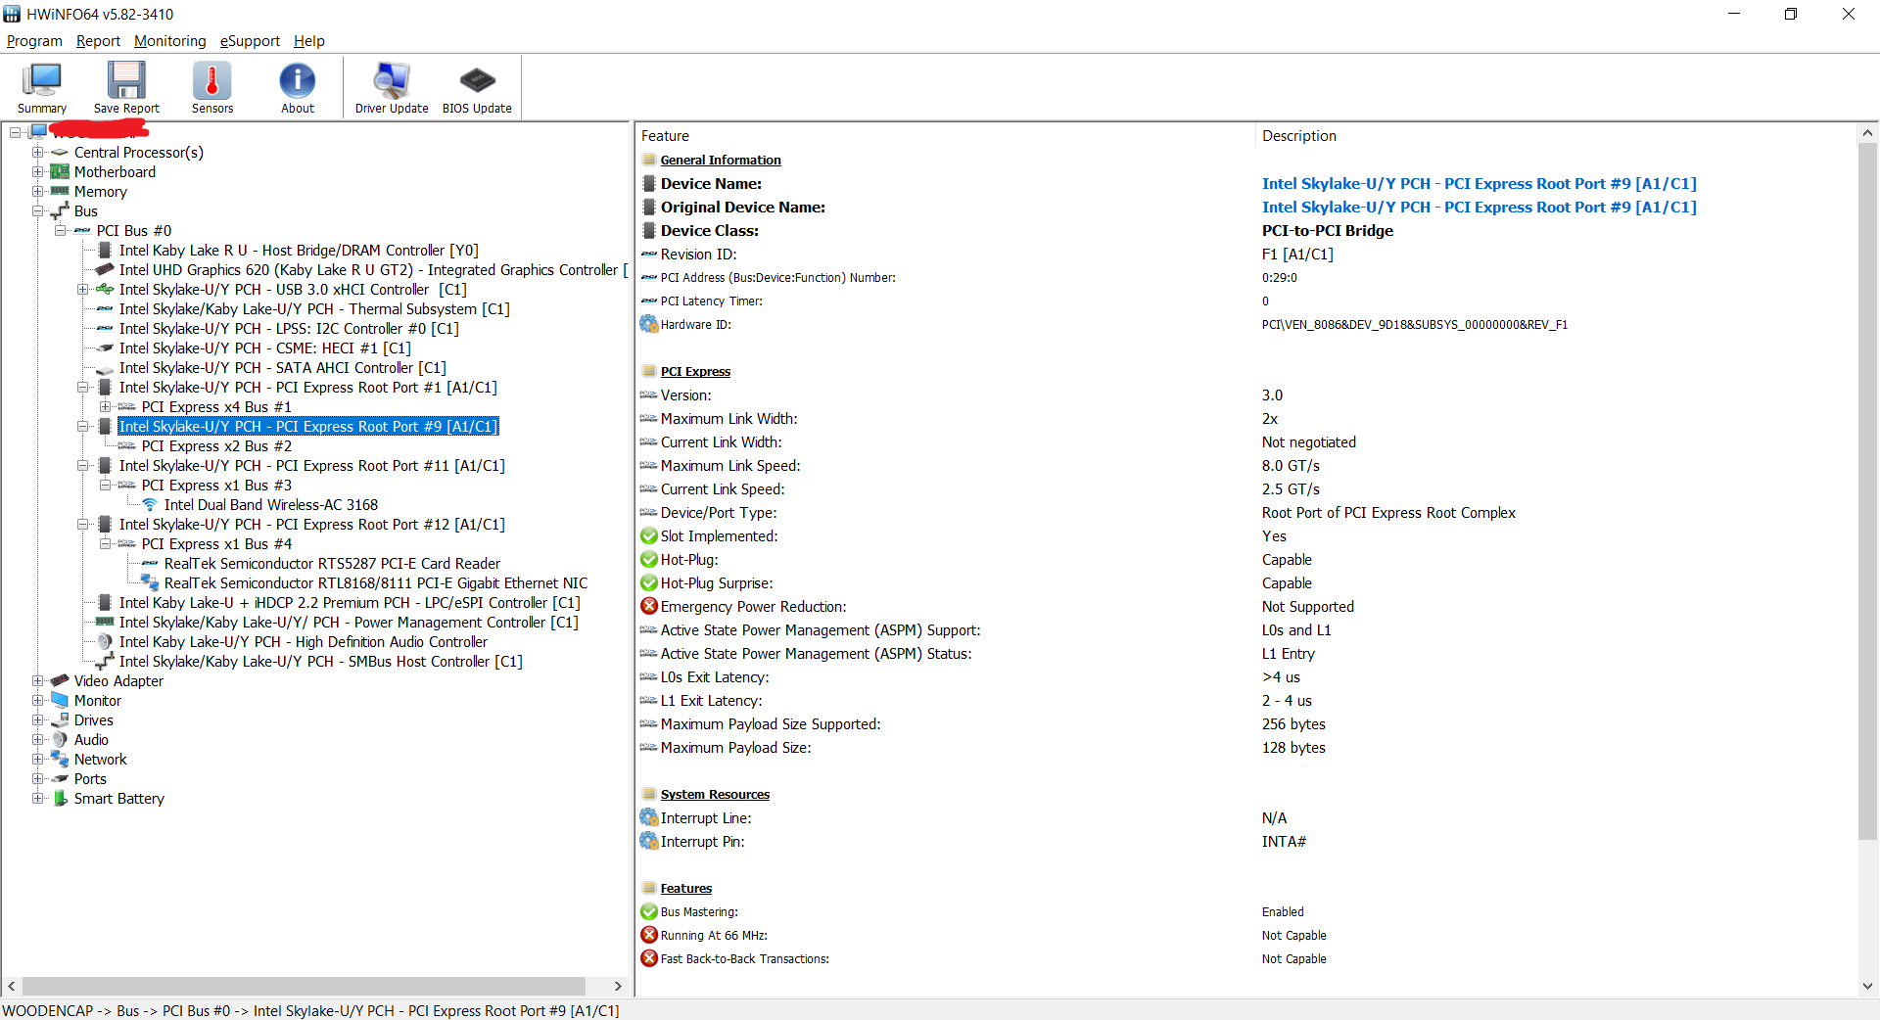This screenshot has width=1880, height=1020.
Task: Open the Program menu
Action: click(x=34, y=41)
